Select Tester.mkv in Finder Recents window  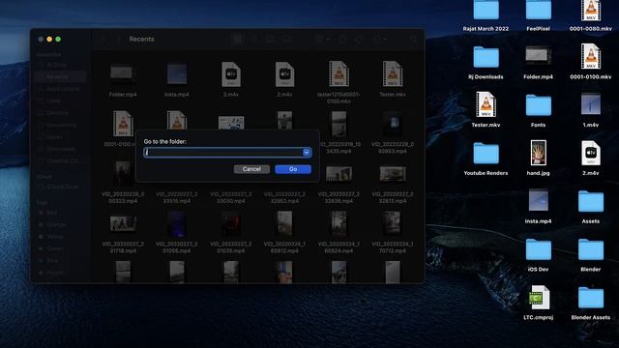tap(393, 79)
